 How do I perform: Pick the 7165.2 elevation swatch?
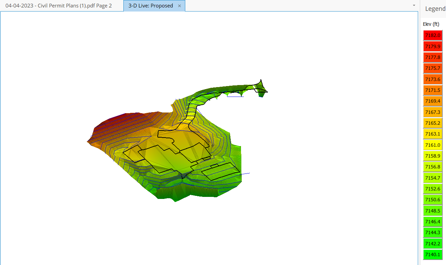(x=432, y=123)
